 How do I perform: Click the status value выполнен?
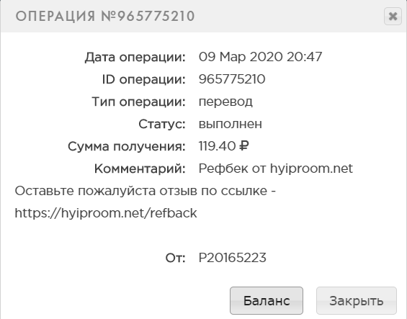231,124
